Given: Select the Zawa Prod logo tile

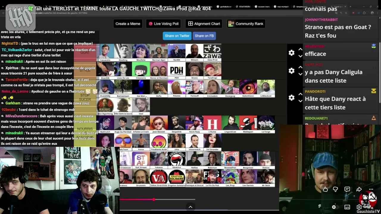Looking at the screenshot, I should coord(212,53).
